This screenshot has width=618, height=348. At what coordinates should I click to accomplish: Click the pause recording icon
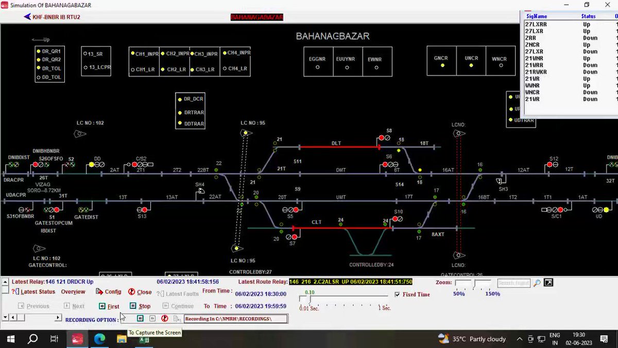(140, 319)
